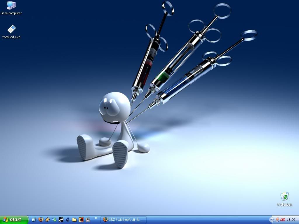Select the Prullenbak recycle bin icon
Screen dimensions: 299x224
284,199
